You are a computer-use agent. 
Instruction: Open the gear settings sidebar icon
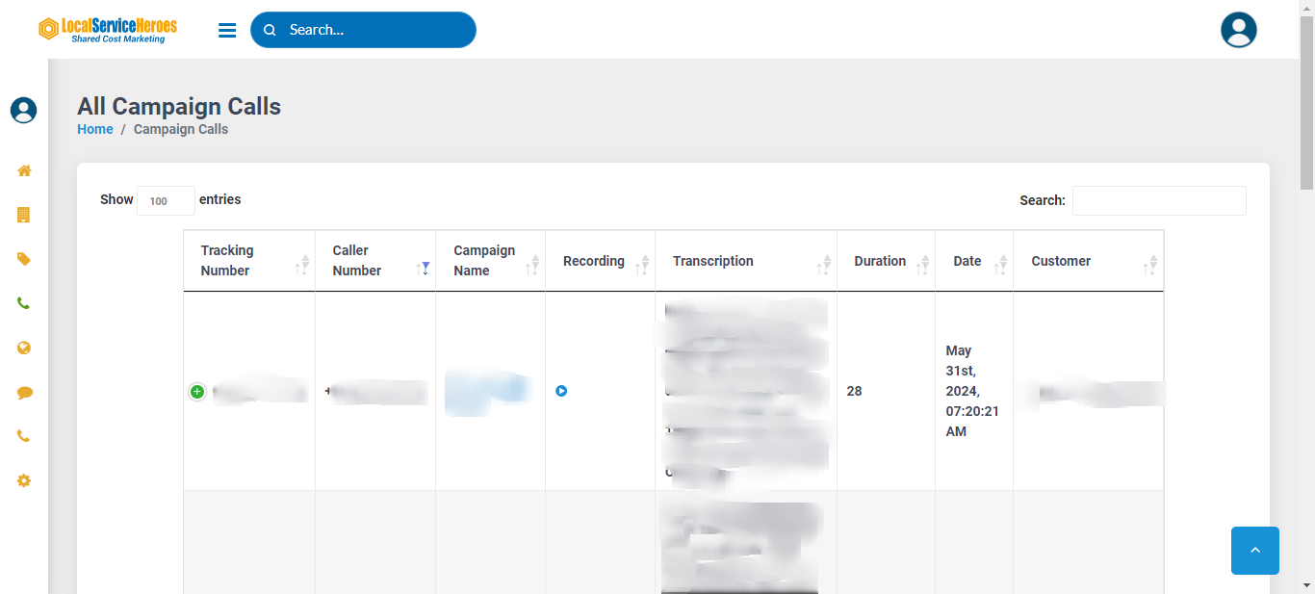point(24,480)
